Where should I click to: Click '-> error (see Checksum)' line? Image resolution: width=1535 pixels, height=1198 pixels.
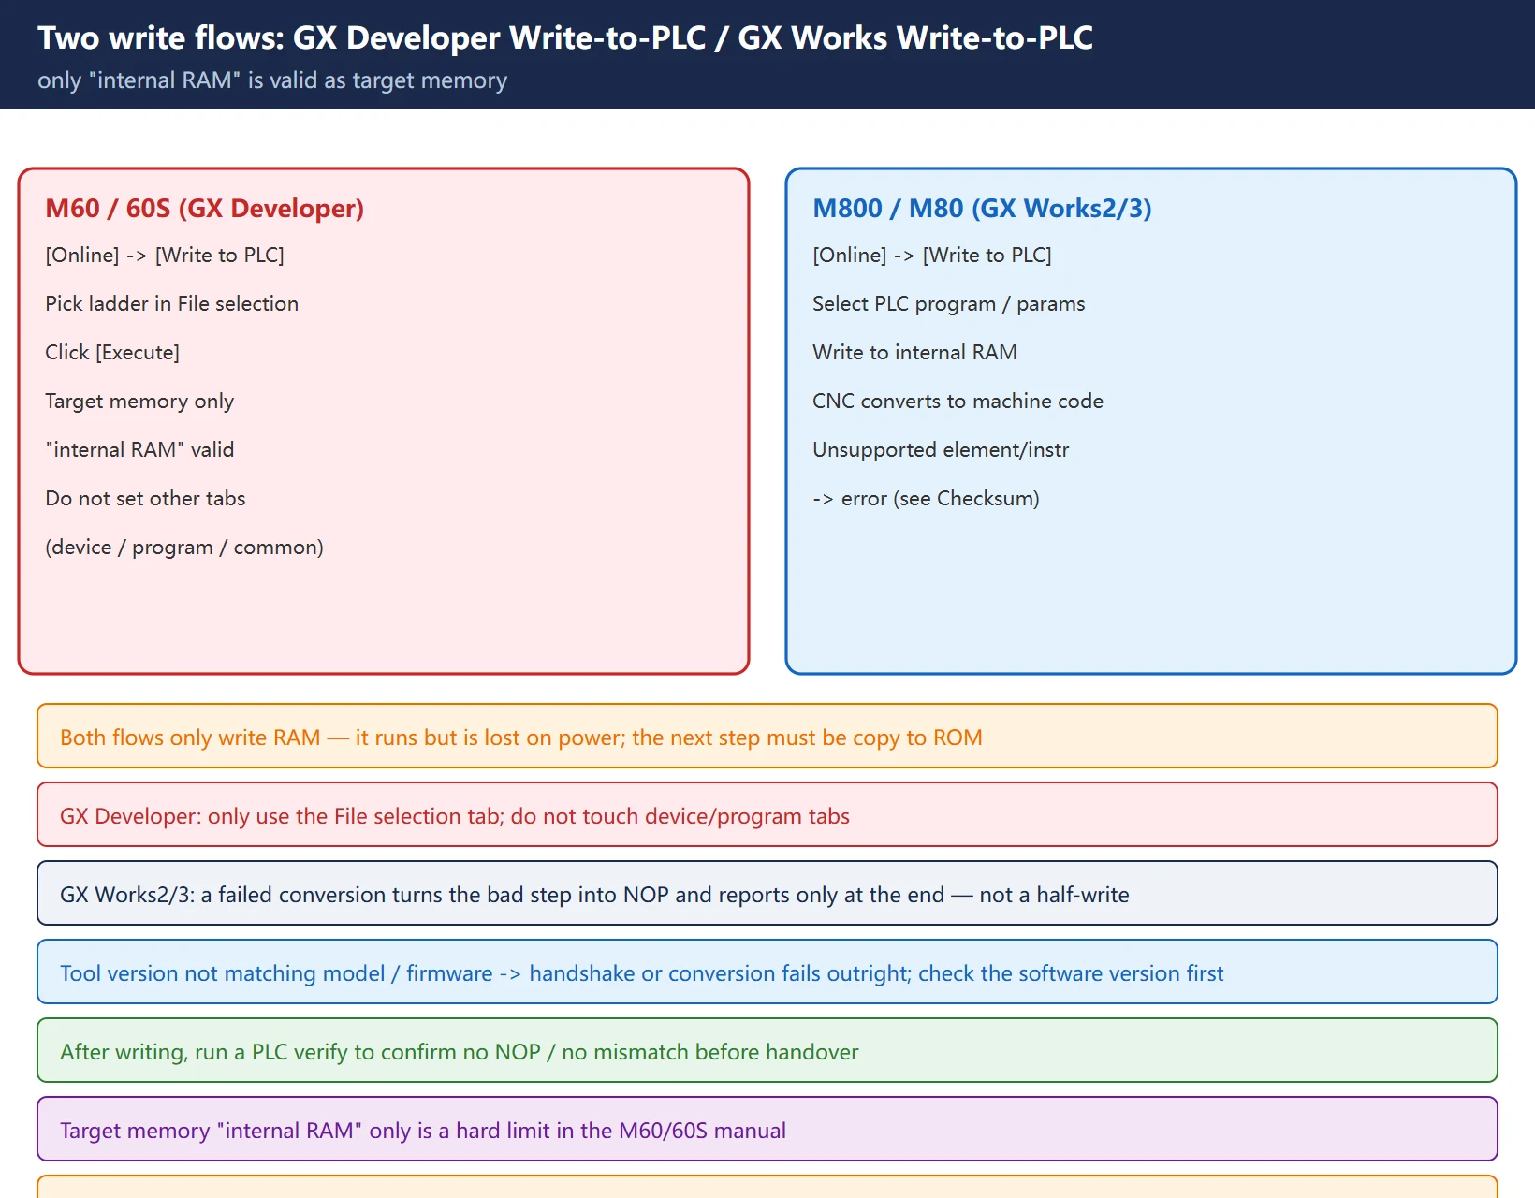(926, 498)
